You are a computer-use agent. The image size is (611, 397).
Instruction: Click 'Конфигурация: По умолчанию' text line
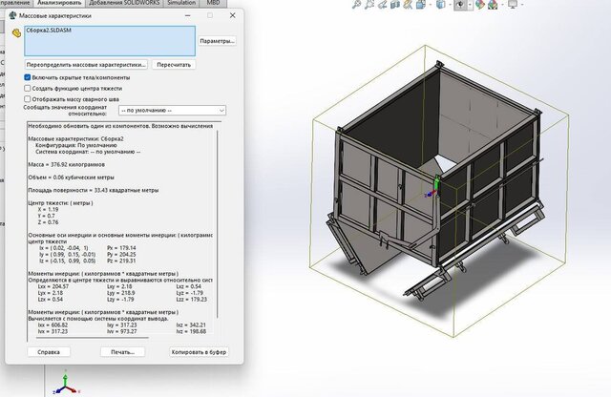coord(76,145)
